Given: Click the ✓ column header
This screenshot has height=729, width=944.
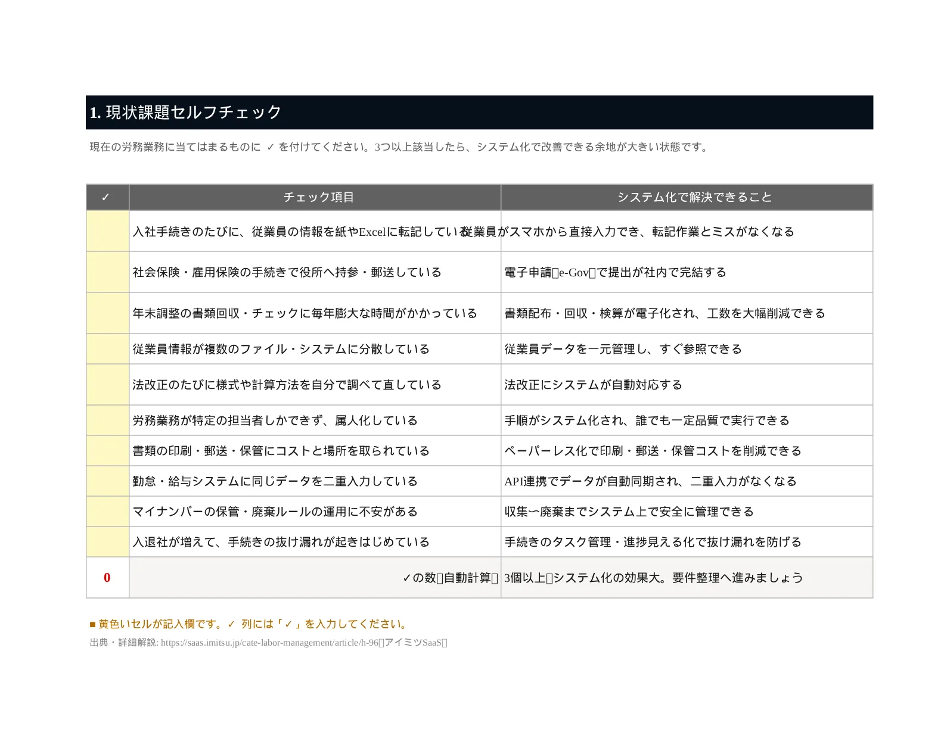Looking at the screenshot, I should (x=108, y=197).
